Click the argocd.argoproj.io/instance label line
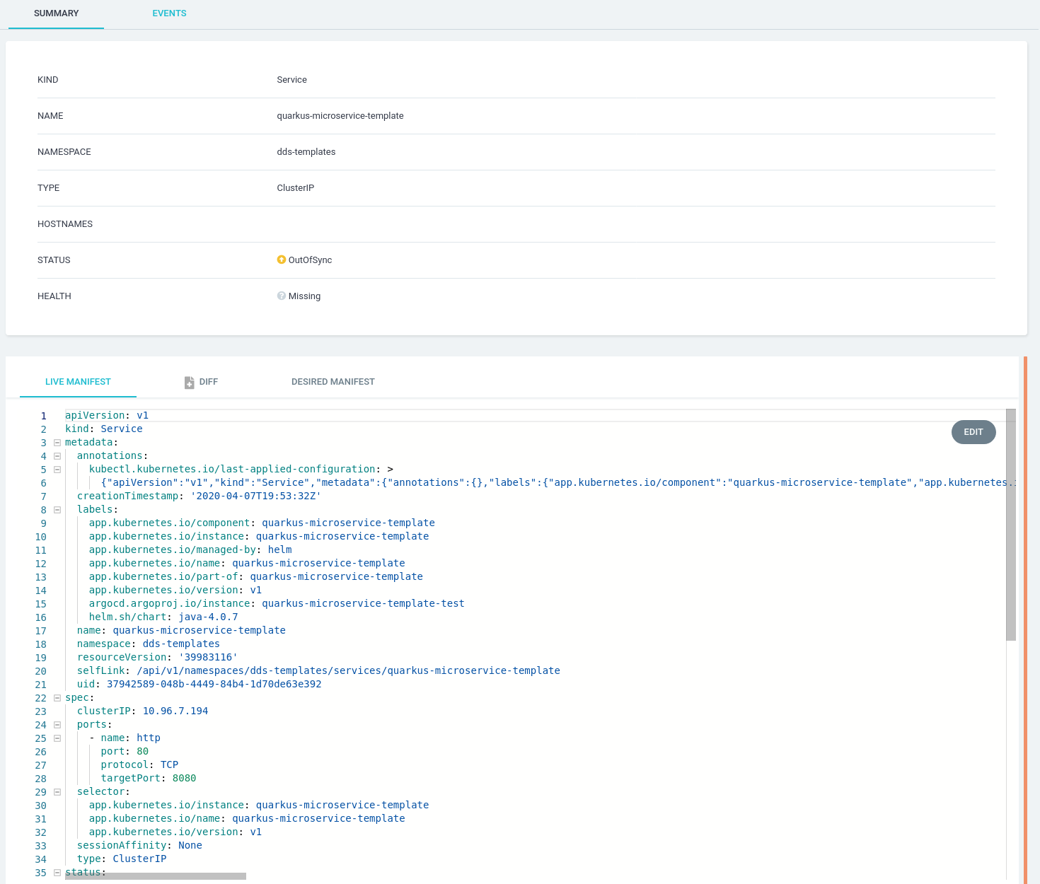 coord(277,604)
